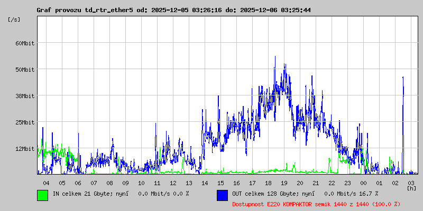
Task: Click hour label '23' on time axis
Action: pos(347,183)
